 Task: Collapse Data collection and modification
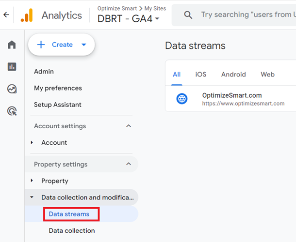32,197
